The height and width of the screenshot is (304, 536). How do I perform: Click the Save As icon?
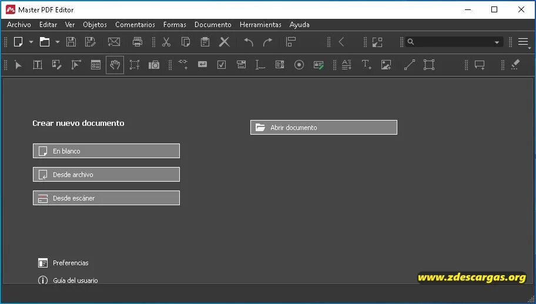(x=91, y=42)
